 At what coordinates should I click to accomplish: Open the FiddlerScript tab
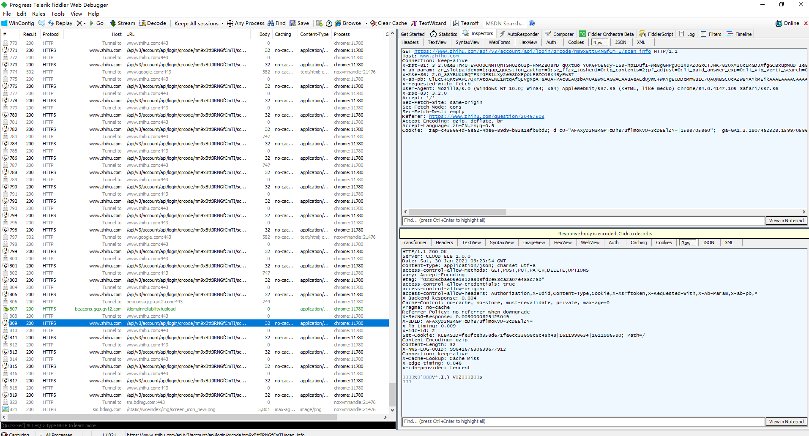[x=656, y=34]
